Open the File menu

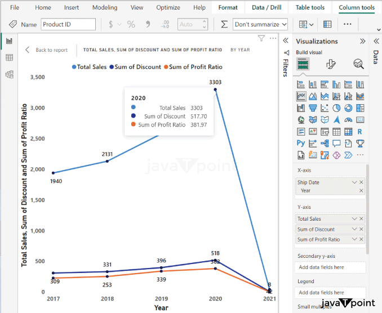(15, 7)
